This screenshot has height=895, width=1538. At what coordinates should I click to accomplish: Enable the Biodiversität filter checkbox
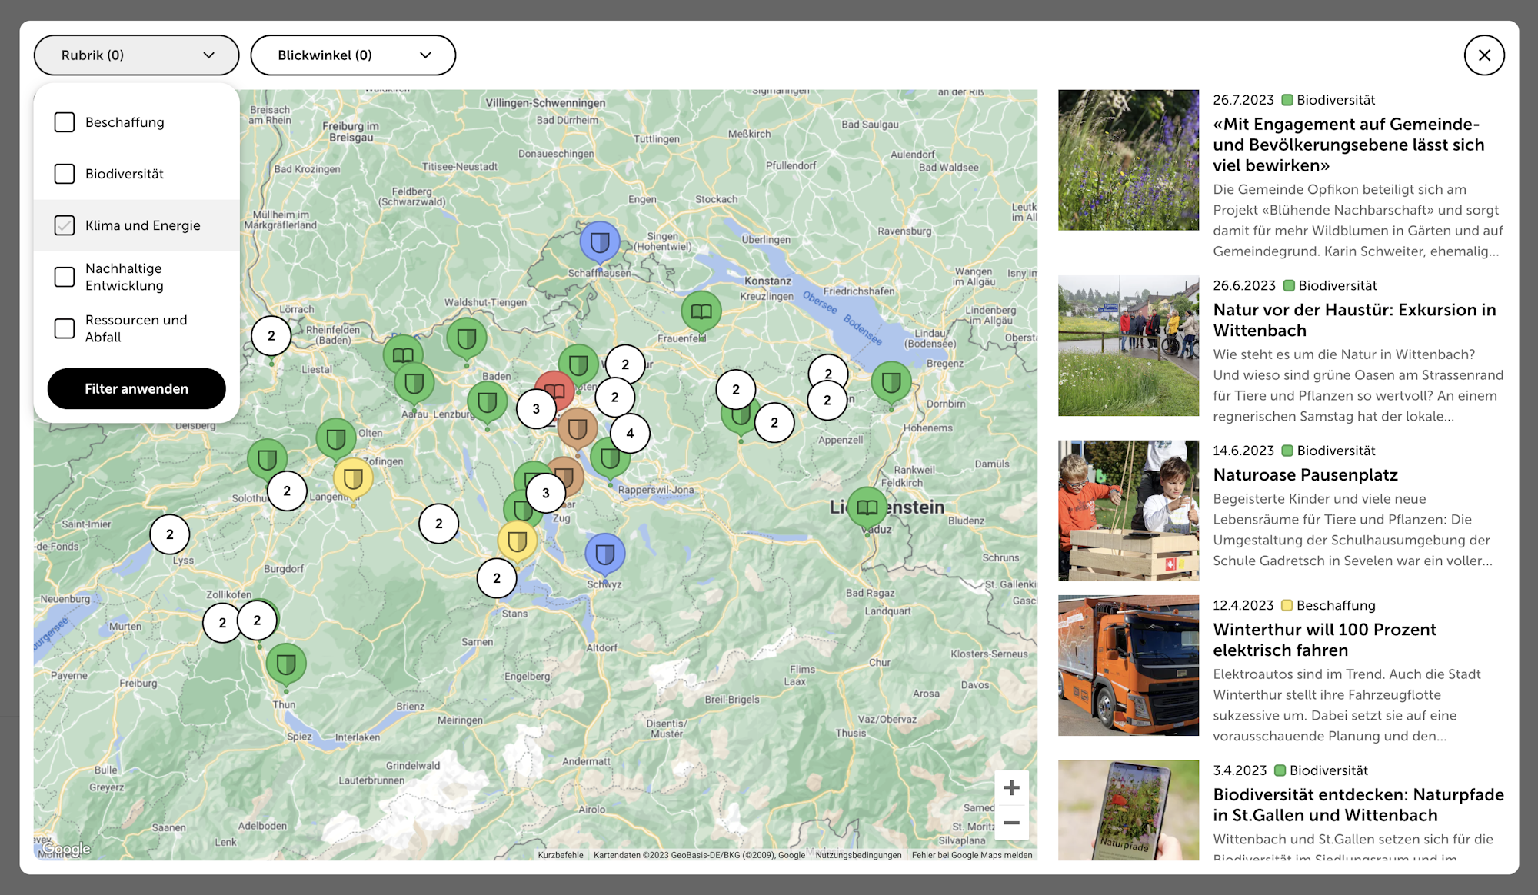(x=65, y=174)
